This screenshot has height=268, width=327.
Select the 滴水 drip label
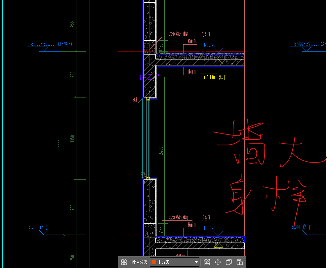pos(135,100)
